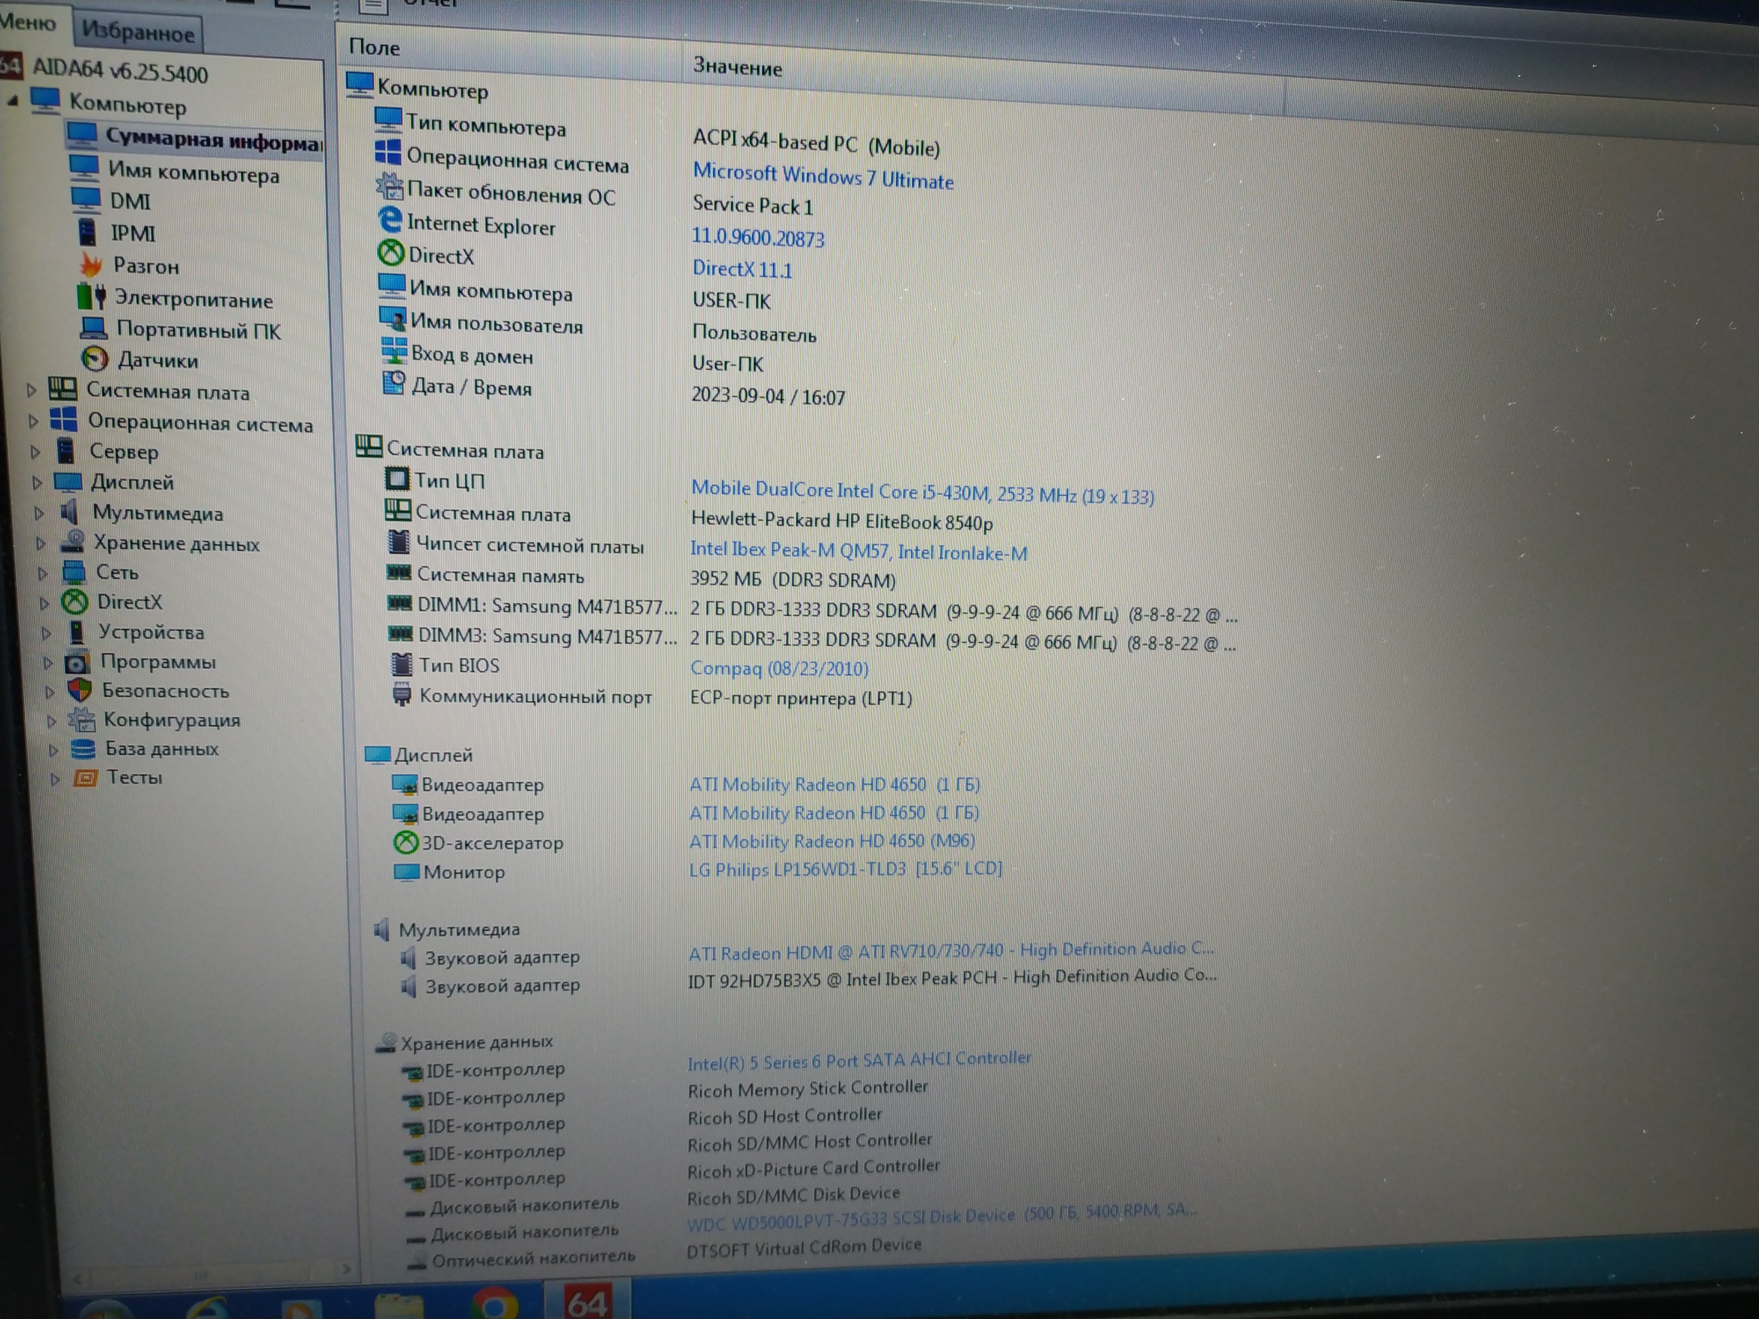Open the Intel Ibex Peak-M QM57 chipset link
Image resolution: width=1759 pixels, height=1319 pixels.
[x=859, y=550]
